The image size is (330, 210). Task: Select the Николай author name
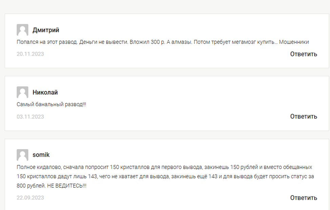[x=45, y=92]
